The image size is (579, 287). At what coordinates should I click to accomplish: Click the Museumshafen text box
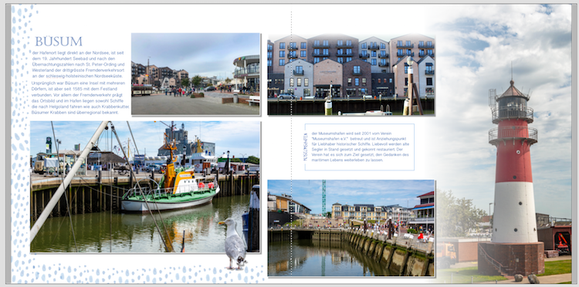(360, 147)
